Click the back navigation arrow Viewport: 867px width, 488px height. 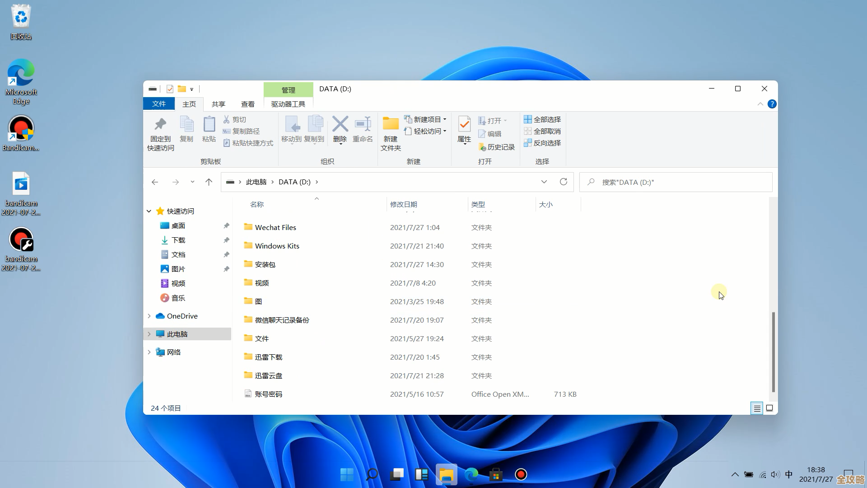coord(155,182)
